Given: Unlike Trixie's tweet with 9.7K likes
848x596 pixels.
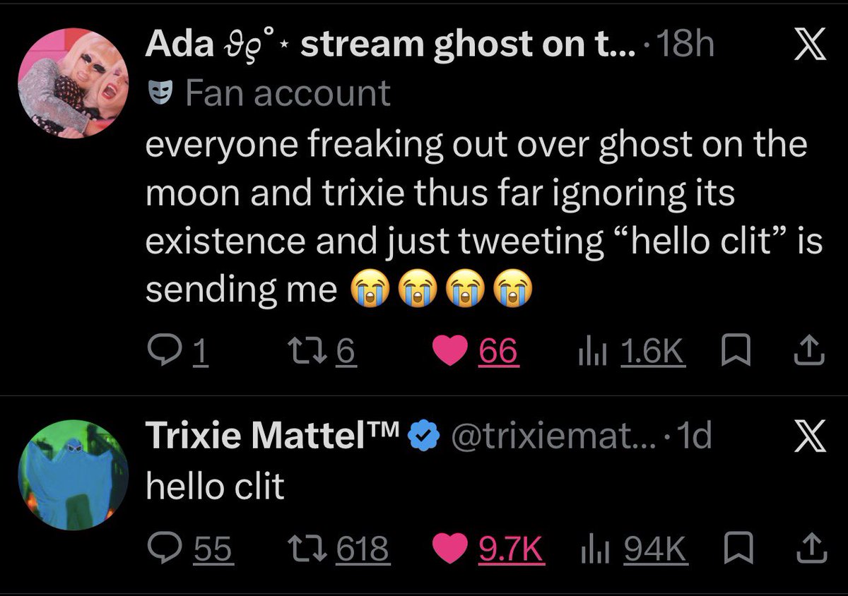Looking at the screenshot, I should [x=488, y=548].
